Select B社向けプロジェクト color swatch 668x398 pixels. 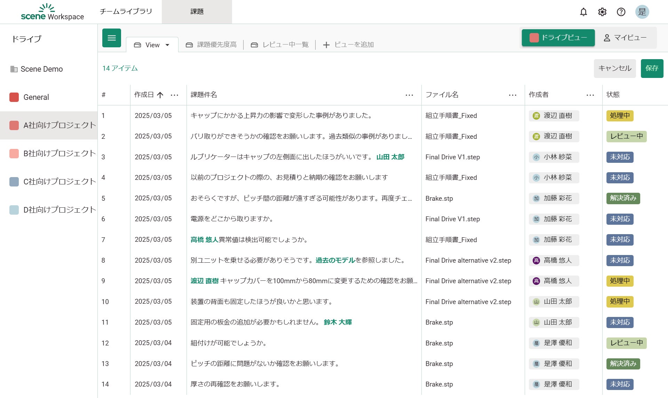[x=14, y=153]
